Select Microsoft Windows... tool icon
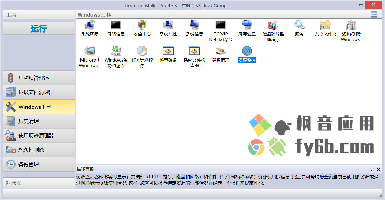The height and width of the screenshot is (200, 385). (x=90, y=51)
